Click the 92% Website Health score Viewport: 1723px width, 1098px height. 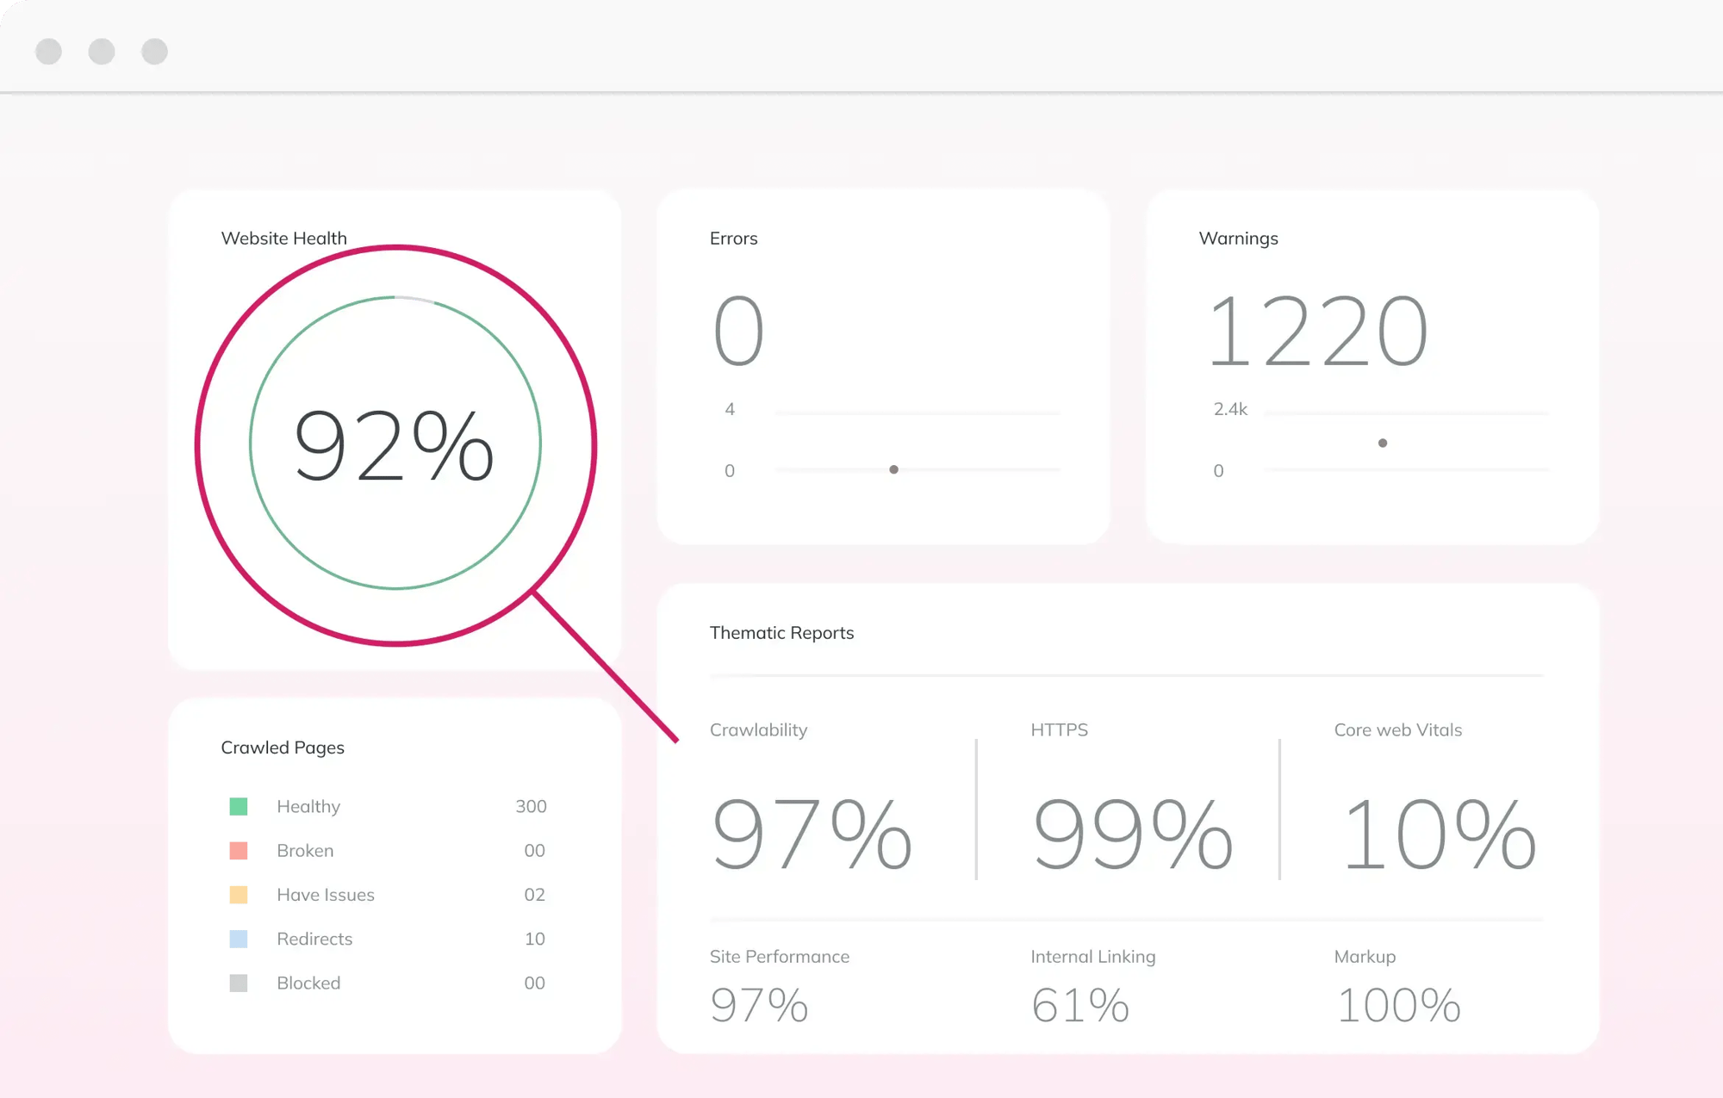click(x=395, y=445)
